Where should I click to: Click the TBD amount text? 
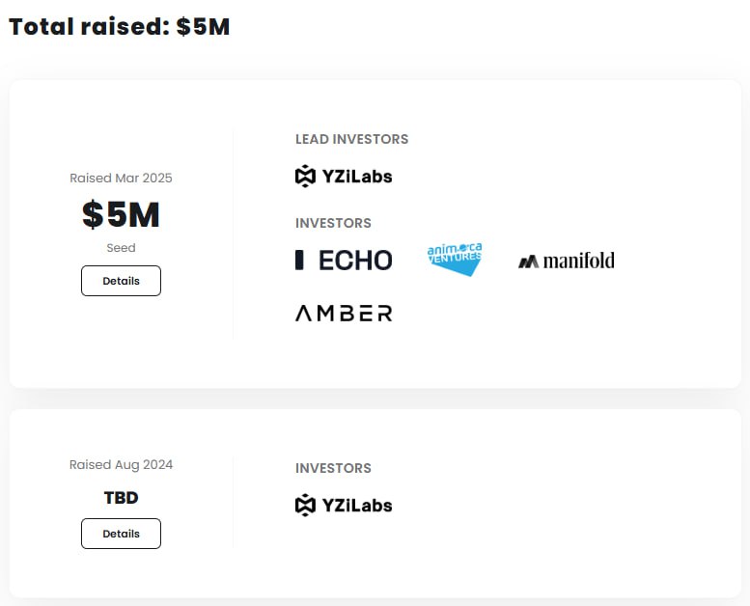pyautogui.click(x=121, y=498)
